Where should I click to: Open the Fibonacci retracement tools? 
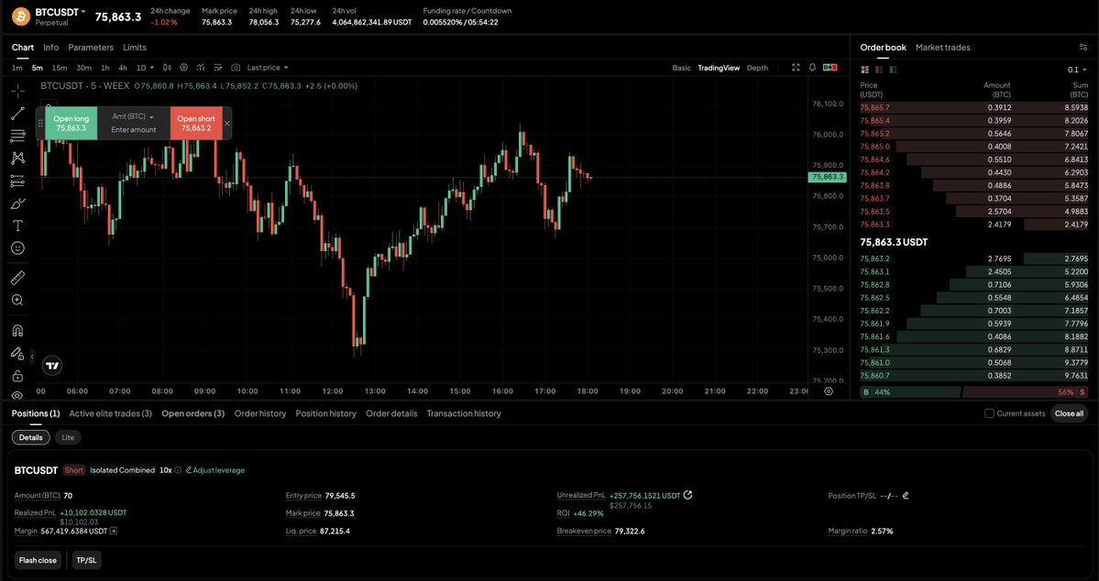click(x=17, y=136)
